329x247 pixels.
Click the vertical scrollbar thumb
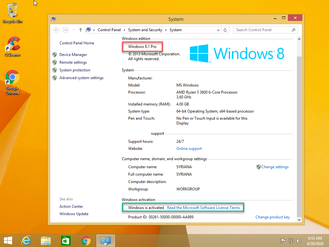(299, 136)
